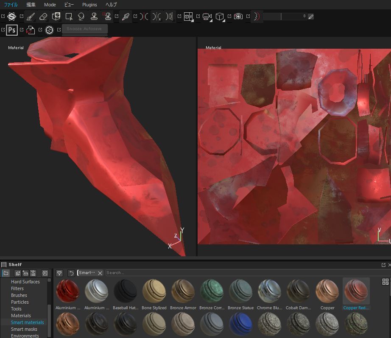Select the Bronze Statue smart material

(x=240, y=294)
